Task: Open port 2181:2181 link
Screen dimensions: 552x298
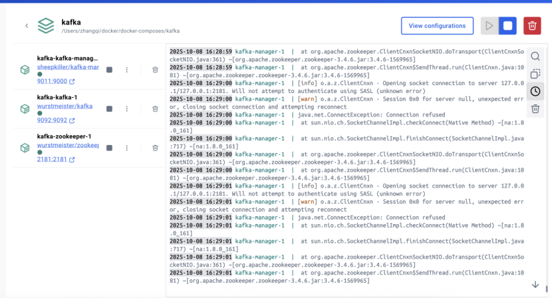Action: (x=52, y=159)
